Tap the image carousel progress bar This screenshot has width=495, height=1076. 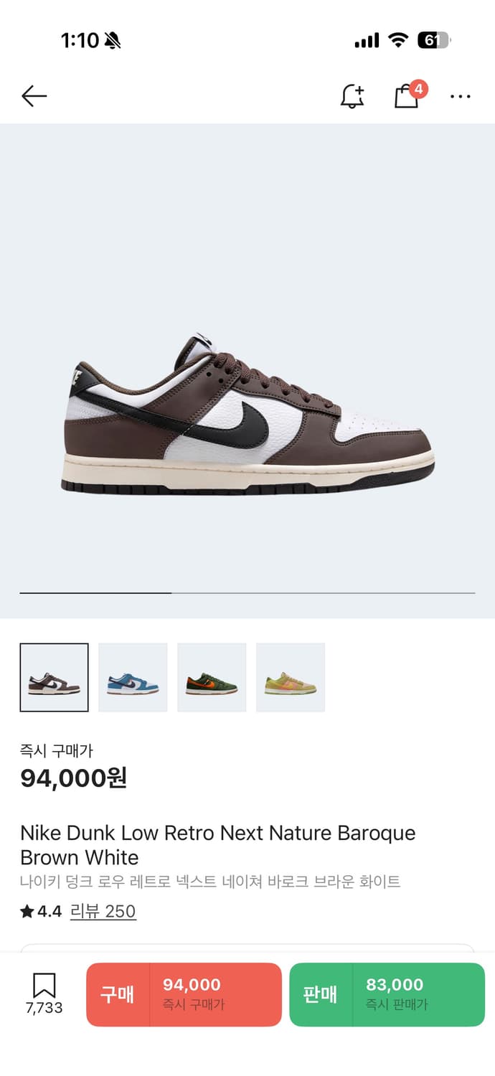click(x=247, y=593)
